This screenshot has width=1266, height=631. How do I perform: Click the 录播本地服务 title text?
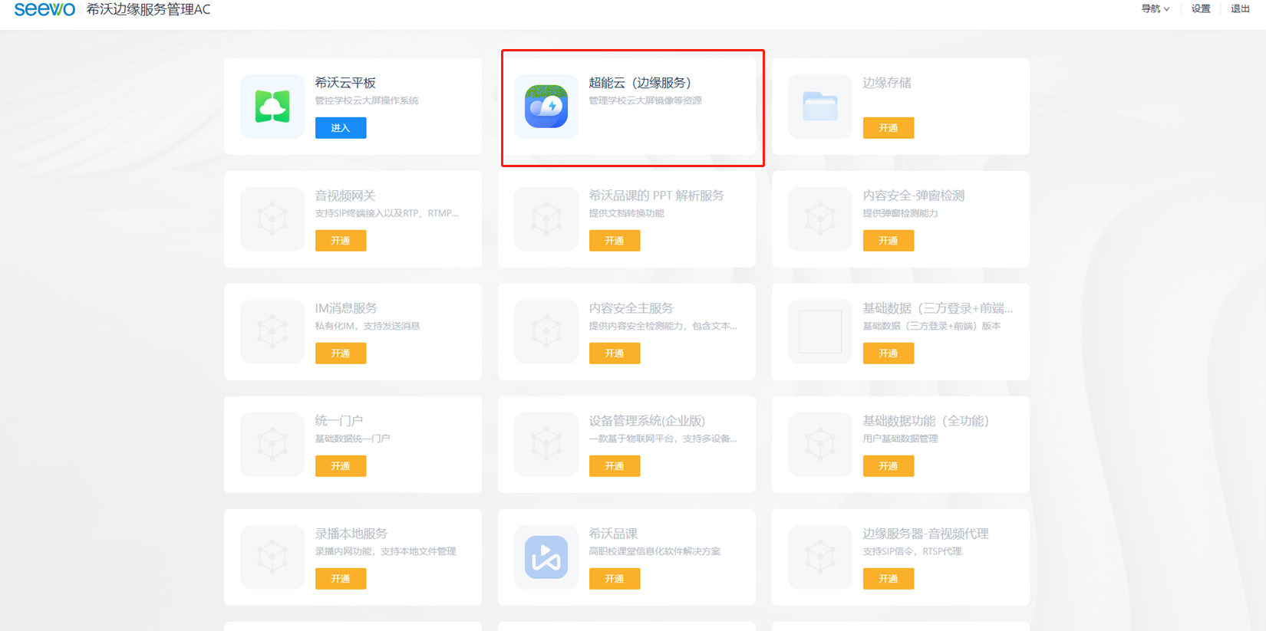click(x=351, y=534)
